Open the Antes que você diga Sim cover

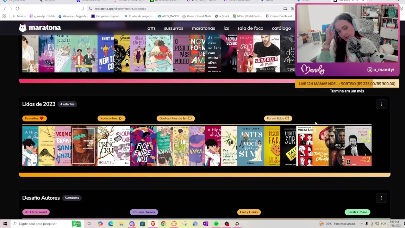tap(251, 146)
